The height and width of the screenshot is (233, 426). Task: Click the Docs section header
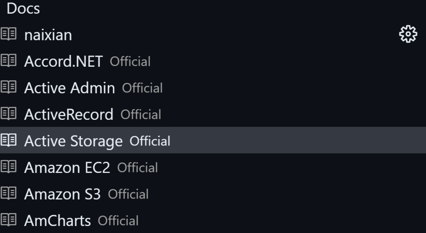[x=23, y=9]
